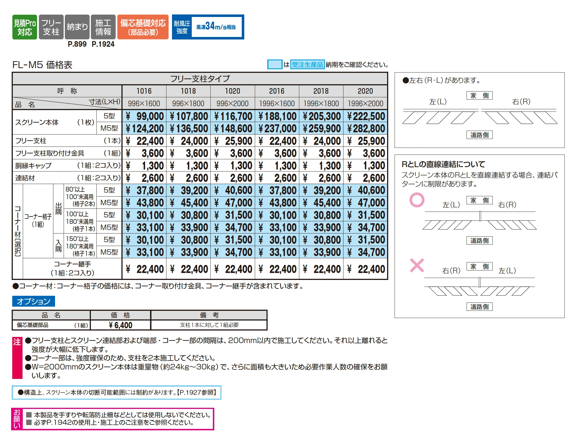This screenshot has width=573, height=447.
Task: Click the blue オプション label
Action: (34, 301)
